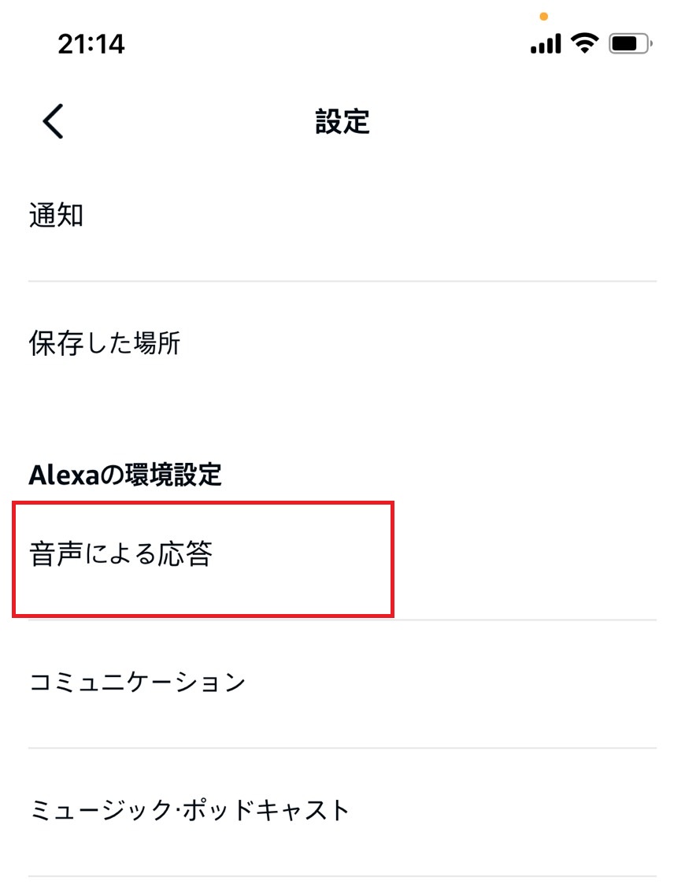Tap the status bar area
Viewport: 685px width, 888px height.
pyautogui.click(x=342, y=43)
